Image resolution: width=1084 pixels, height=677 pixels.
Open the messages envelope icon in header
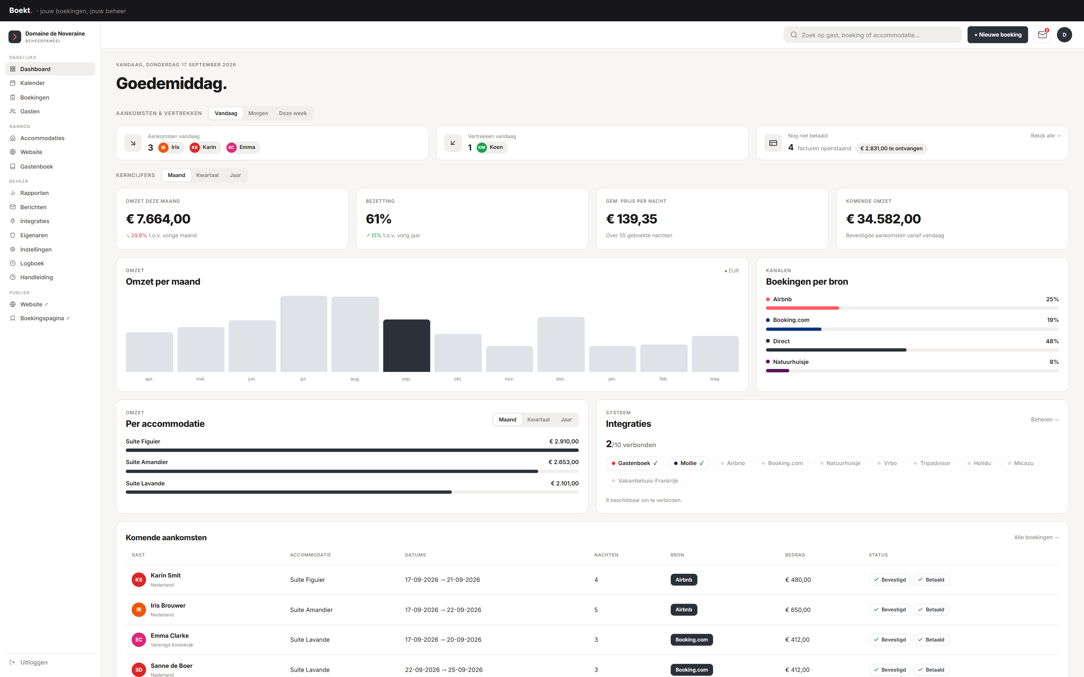coord(1042,35)
